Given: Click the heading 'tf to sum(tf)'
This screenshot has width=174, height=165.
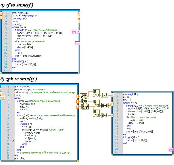Looking at the screenshot, I should (x=20, y=5).
